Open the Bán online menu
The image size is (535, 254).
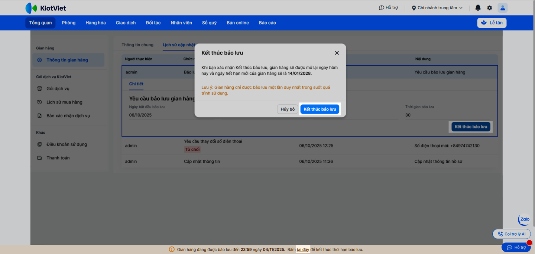point(238,23)
